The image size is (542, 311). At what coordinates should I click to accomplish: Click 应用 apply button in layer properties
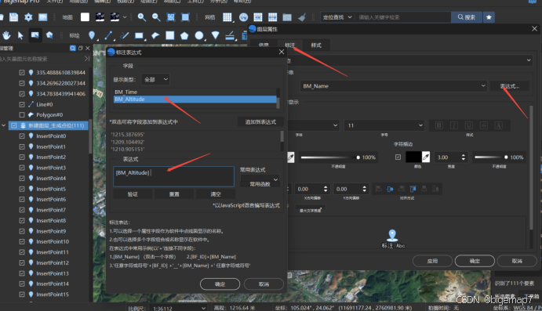(432, 261)
